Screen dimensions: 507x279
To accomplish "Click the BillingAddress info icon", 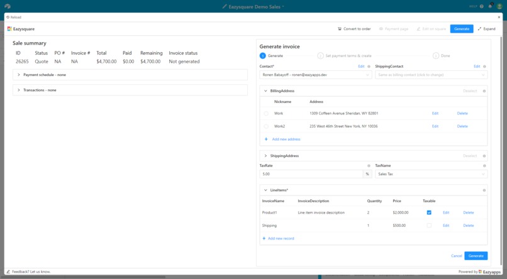I will coord(484,91).
